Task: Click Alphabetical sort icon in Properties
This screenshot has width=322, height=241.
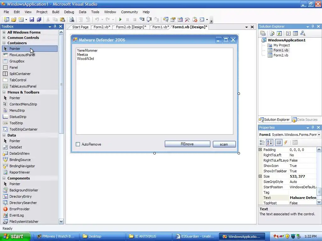Action: coord(269,142)
